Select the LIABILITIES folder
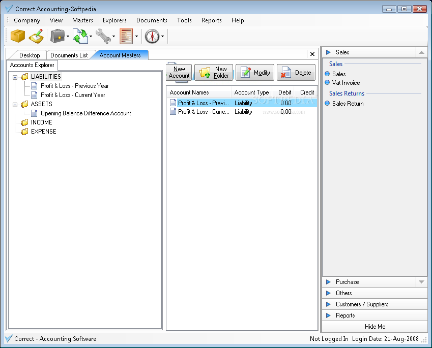Viewport: 432px width, 348px height. click(46, 77)
